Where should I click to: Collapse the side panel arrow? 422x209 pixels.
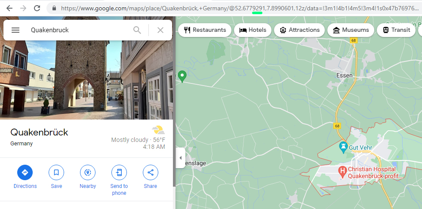tap(180, 158)
